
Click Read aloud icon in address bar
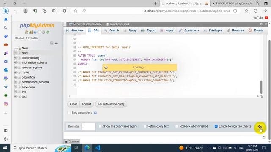click(84, 11)
